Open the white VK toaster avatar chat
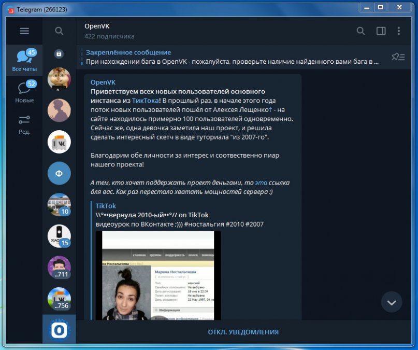The width and height of the screenshot is (418, 350). tap(59, 142)
